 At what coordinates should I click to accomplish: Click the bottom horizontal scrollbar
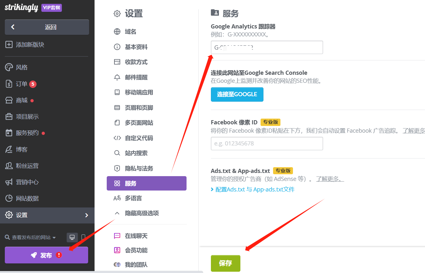tap(101, 272)
